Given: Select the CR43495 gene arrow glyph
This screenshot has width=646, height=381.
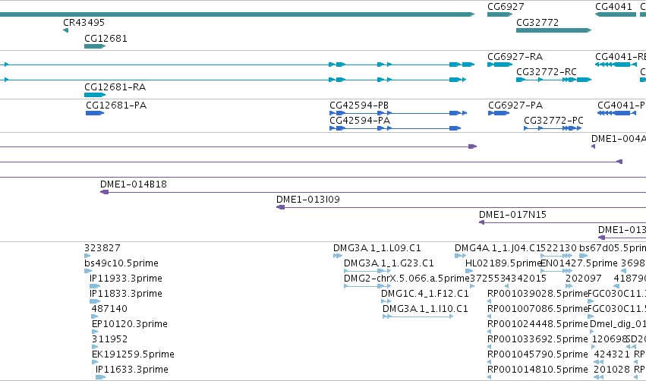Looking at the screenshot, I should pos(65,30).
